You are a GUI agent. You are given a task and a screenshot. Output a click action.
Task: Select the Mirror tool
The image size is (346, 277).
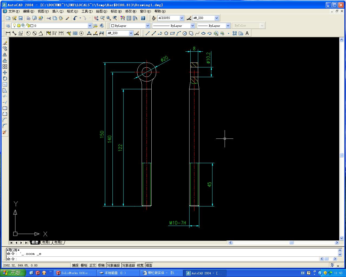coord(5,55)
